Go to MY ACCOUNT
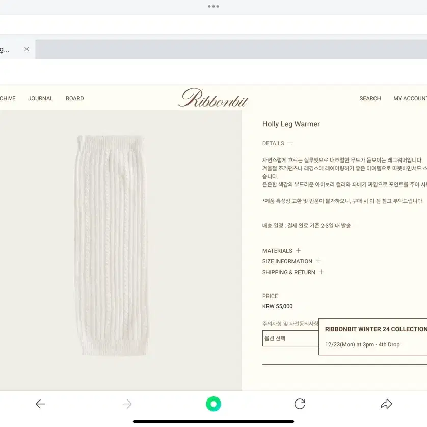Image resolution: width=427 pixels, height=427 pixels. [x=410, y=98]
